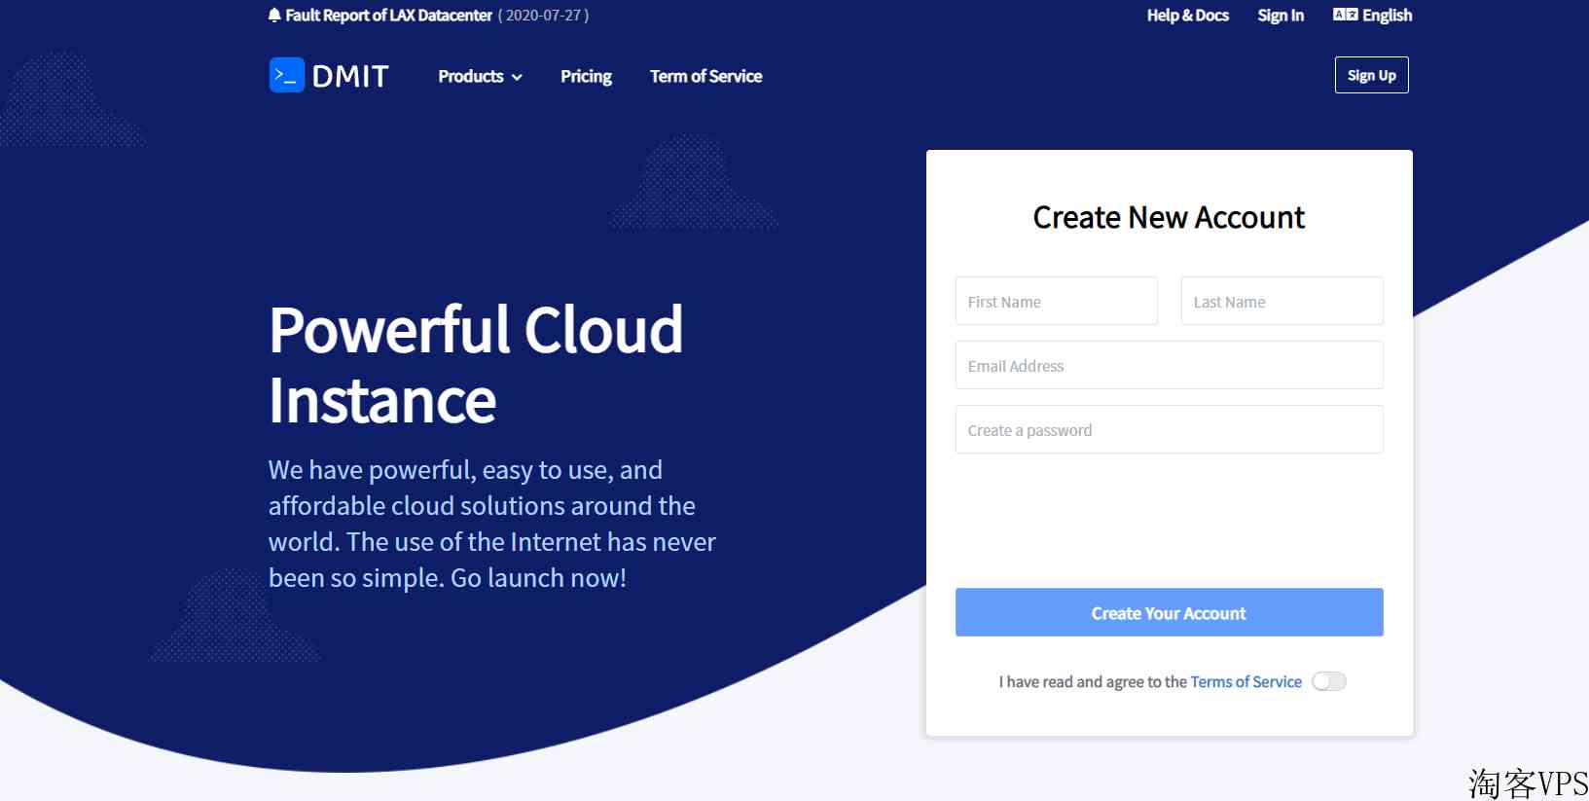Expand the Products dropdown menu
Screen dimensions: 1589x801
[x=471, y=76]
